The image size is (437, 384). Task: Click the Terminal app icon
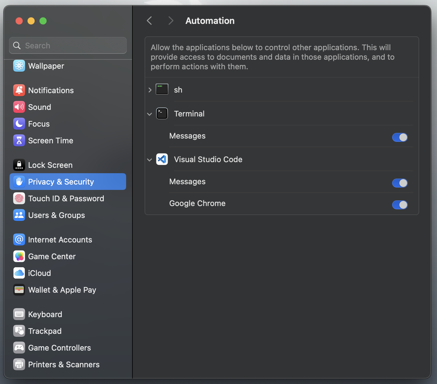click(162, 113)
